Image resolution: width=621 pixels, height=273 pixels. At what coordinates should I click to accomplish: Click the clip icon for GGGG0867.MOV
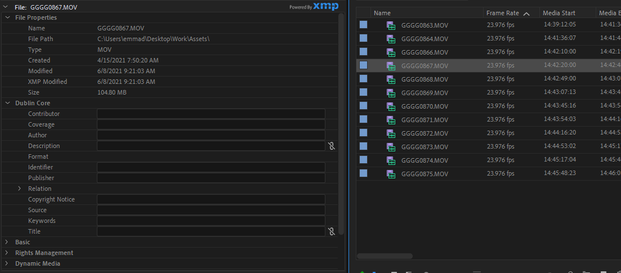[x=391, y=66]
